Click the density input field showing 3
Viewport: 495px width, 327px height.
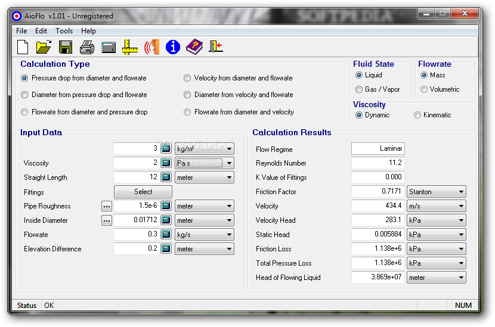click(x=137, y=148)
